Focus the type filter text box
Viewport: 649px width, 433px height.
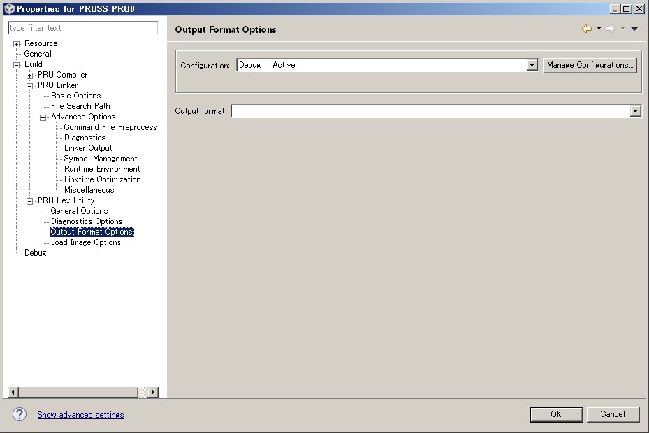tap(82, 28)
